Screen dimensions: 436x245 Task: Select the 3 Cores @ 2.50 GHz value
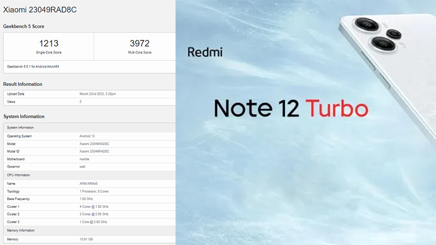coord(94,214)
